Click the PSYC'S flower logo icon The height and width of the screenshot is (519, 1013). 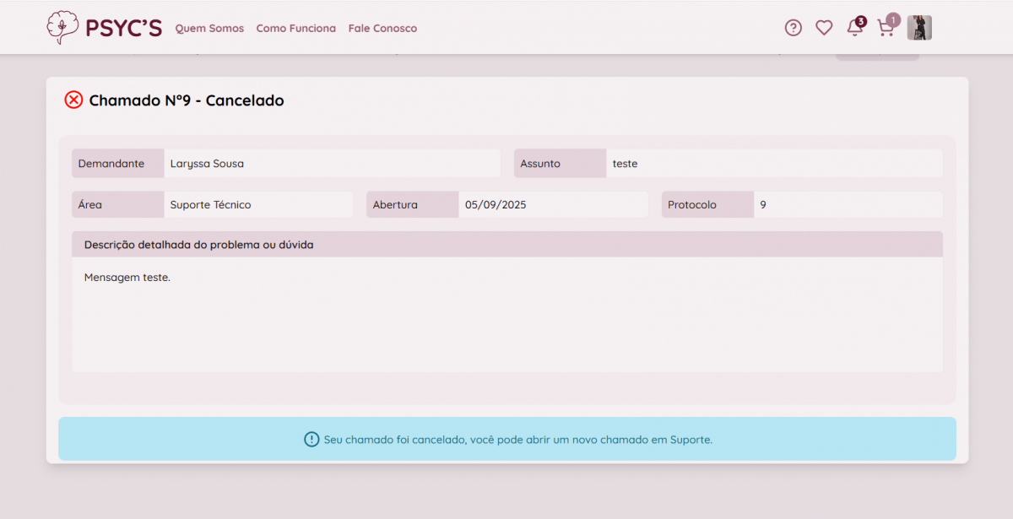62,28
